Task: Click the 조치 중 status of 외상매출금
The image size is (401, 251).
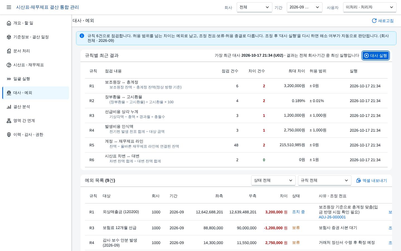Action: [x=299, y=212]
